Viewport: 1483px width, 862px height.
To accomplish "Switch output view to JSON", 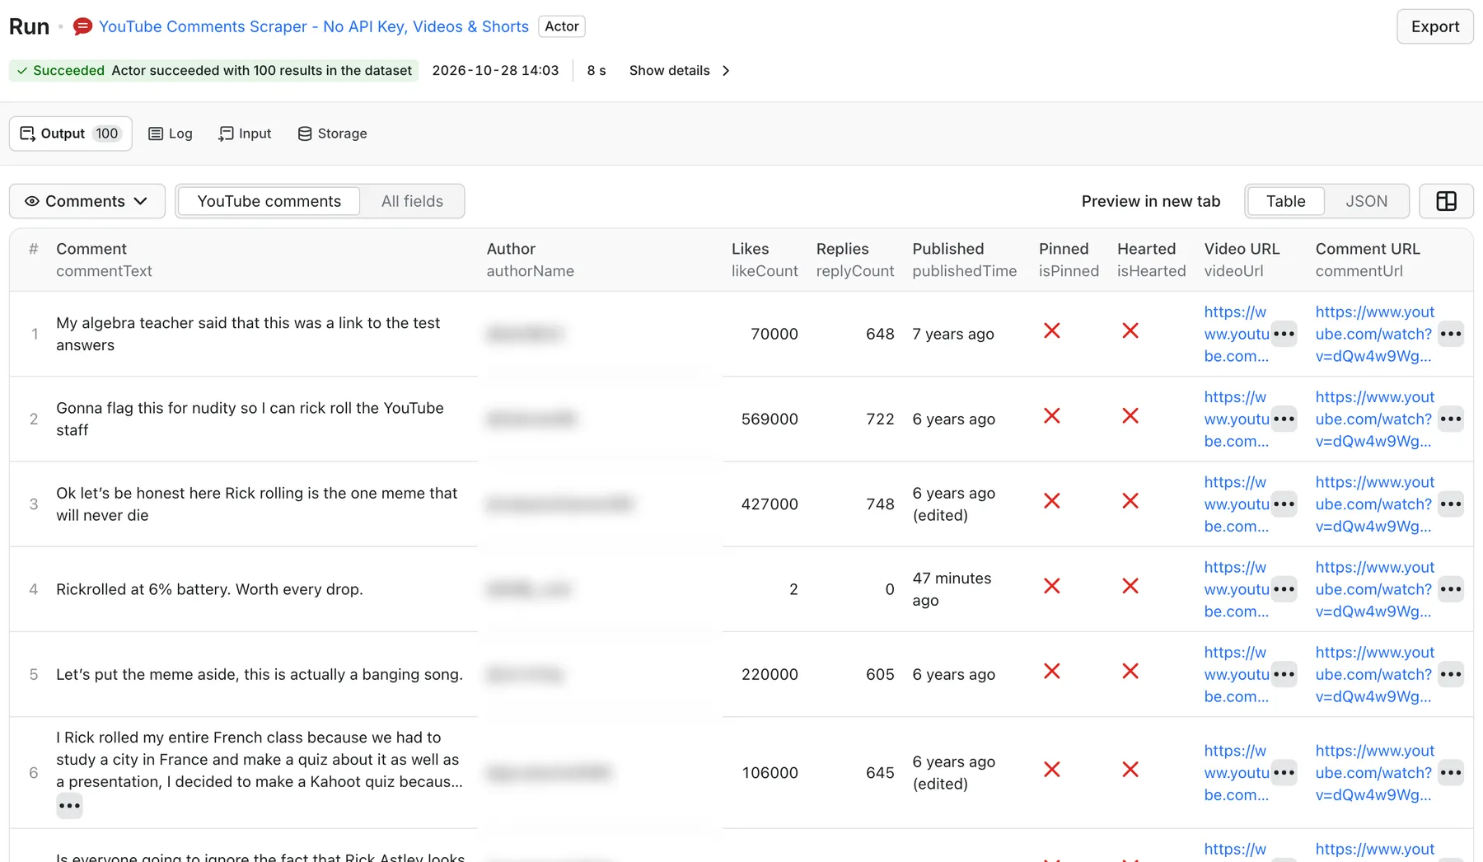I will coord(1366,201).
